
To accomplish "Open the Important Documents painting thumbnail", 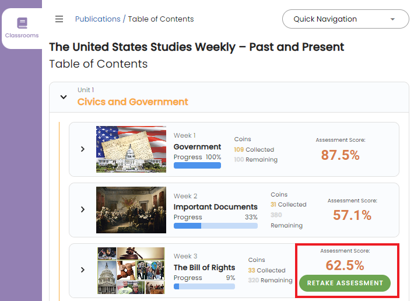I will 131,209.
